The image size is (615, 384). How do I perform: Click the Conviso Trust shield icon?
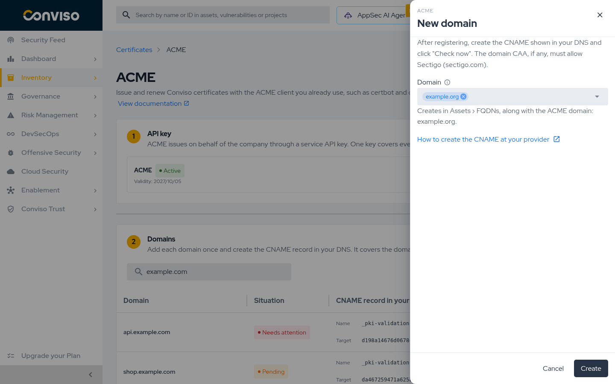pyautogui.click(x=11, y=209)
